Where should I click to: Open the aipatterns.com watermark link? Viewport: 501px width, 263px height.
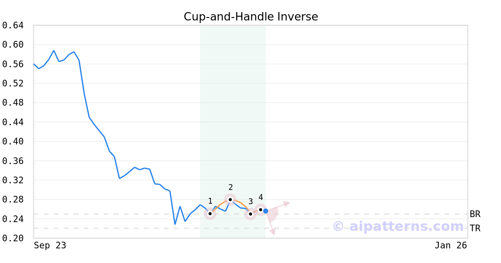pos(398,226)
